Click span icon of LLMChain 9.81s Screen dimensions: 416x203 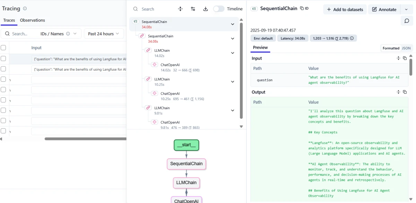[148, 108]
